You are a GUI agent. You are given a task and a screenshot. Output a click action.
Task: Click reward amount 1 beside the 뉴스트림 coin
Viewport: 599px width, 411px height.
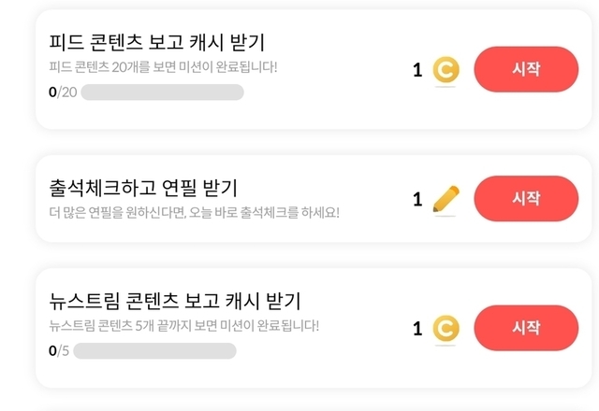tap(417, 328)
